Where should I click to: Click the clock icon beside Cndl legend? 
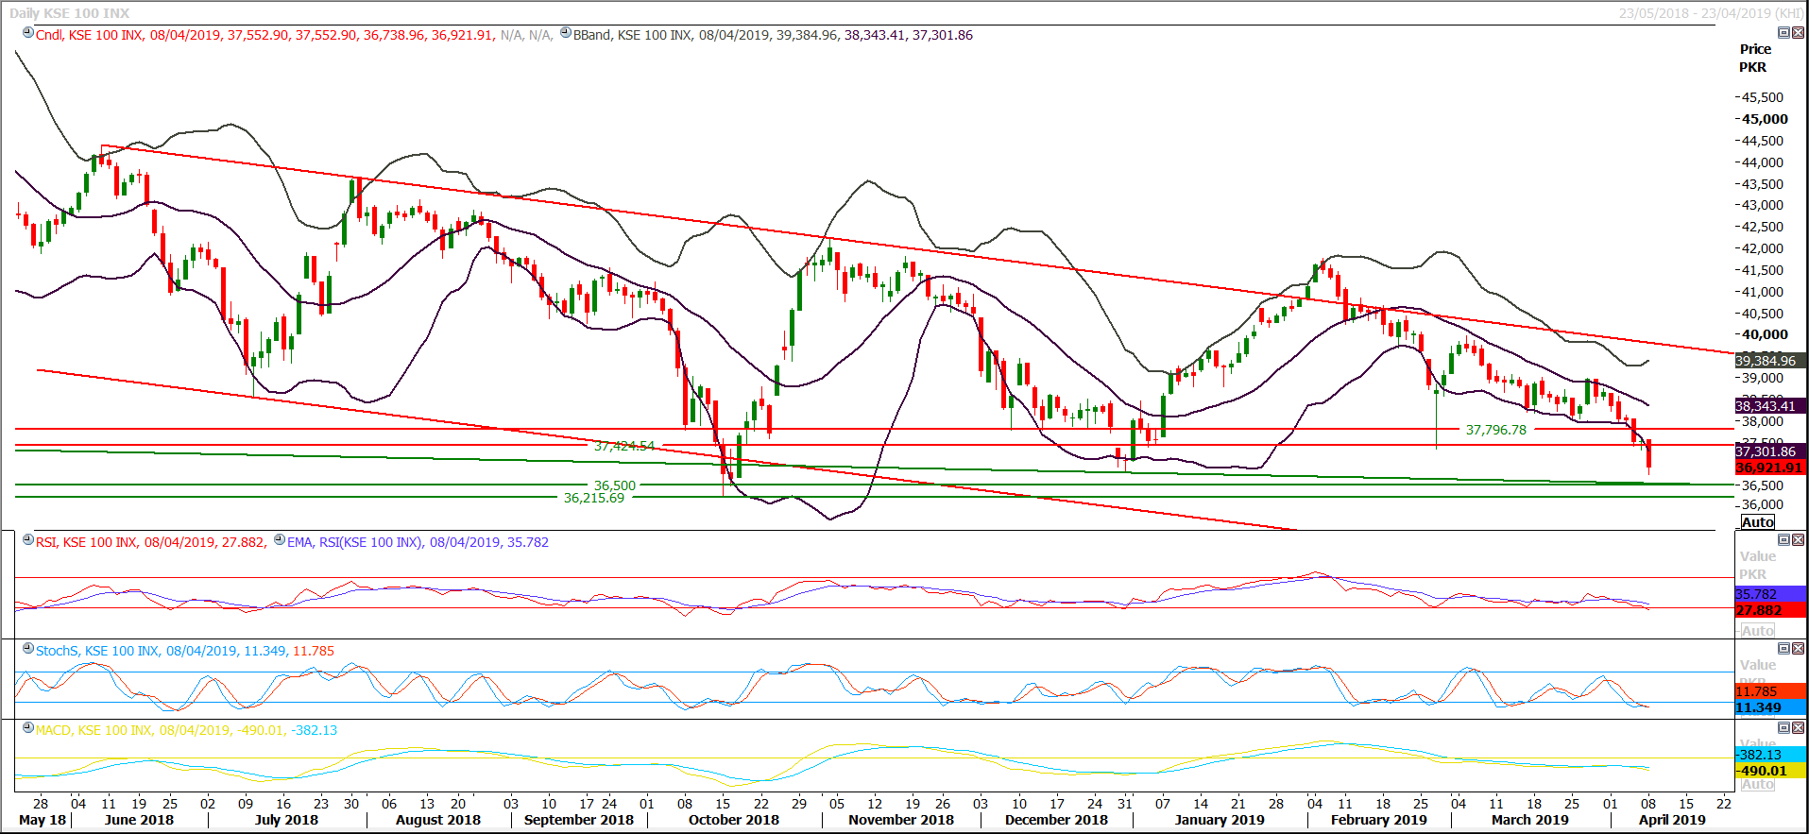[x=28, y=33]
